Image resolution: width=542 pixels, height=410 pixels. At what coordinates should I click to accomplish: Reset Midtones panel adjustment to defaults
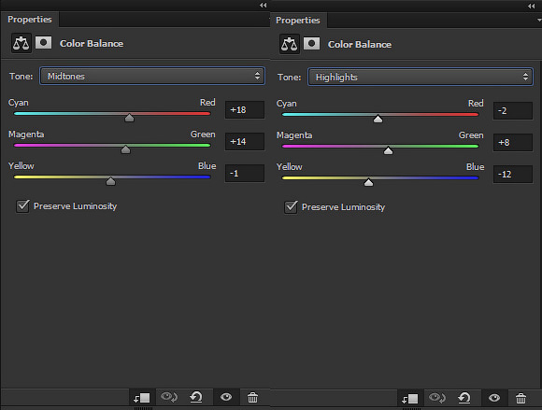pos(196,397)
